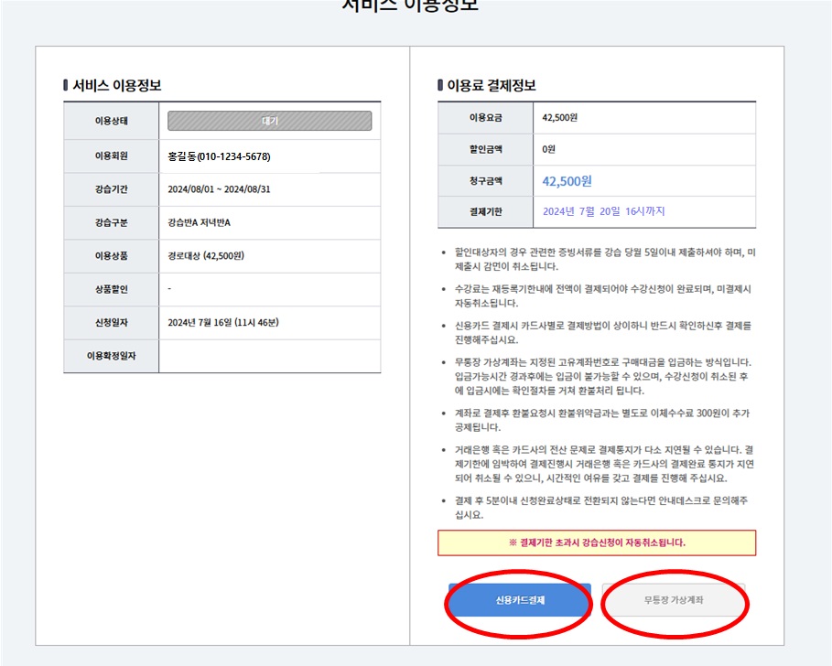Screen dimensions: 832x666
Task: Click the notice starting 신용카드 결제시 카드사별로
Action: tap(603, 332)
